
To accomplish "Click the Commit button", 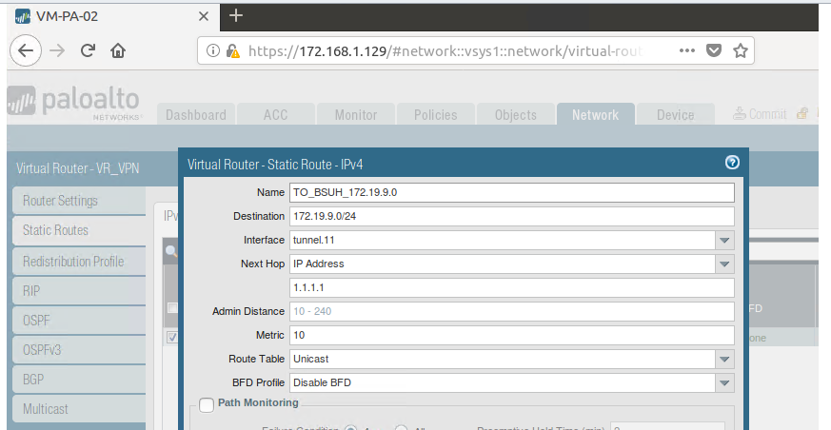I will point(760,113).
